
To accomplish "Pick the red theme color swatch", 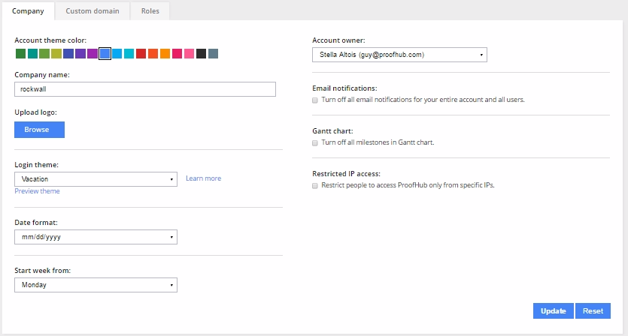I will (141, 53).
